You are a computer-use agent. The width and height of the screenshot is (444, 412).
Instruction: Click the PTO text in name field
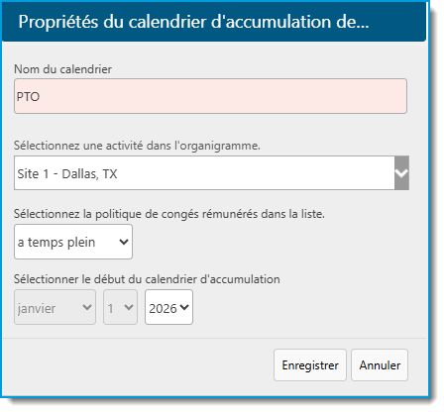28,97
